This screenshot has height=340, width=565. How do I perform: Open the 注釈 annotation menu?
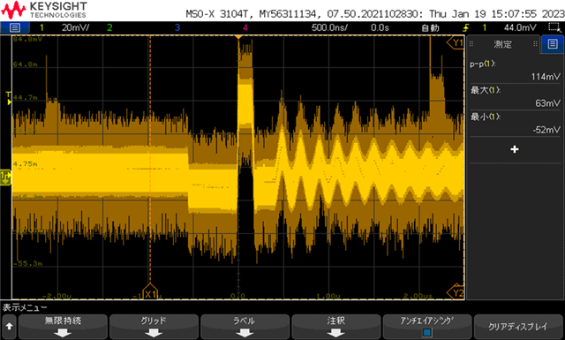click(336, 327)
